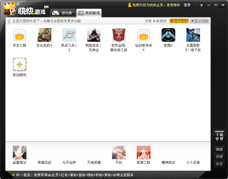Viewport: 228px width, 179px height.
Task: Switch to 显示列表 list view
Action: click(x=200, y=21)
